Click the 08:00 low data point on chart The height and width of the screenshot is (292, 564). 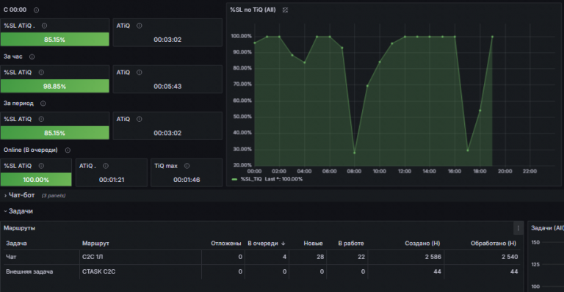tap(354, 153)
